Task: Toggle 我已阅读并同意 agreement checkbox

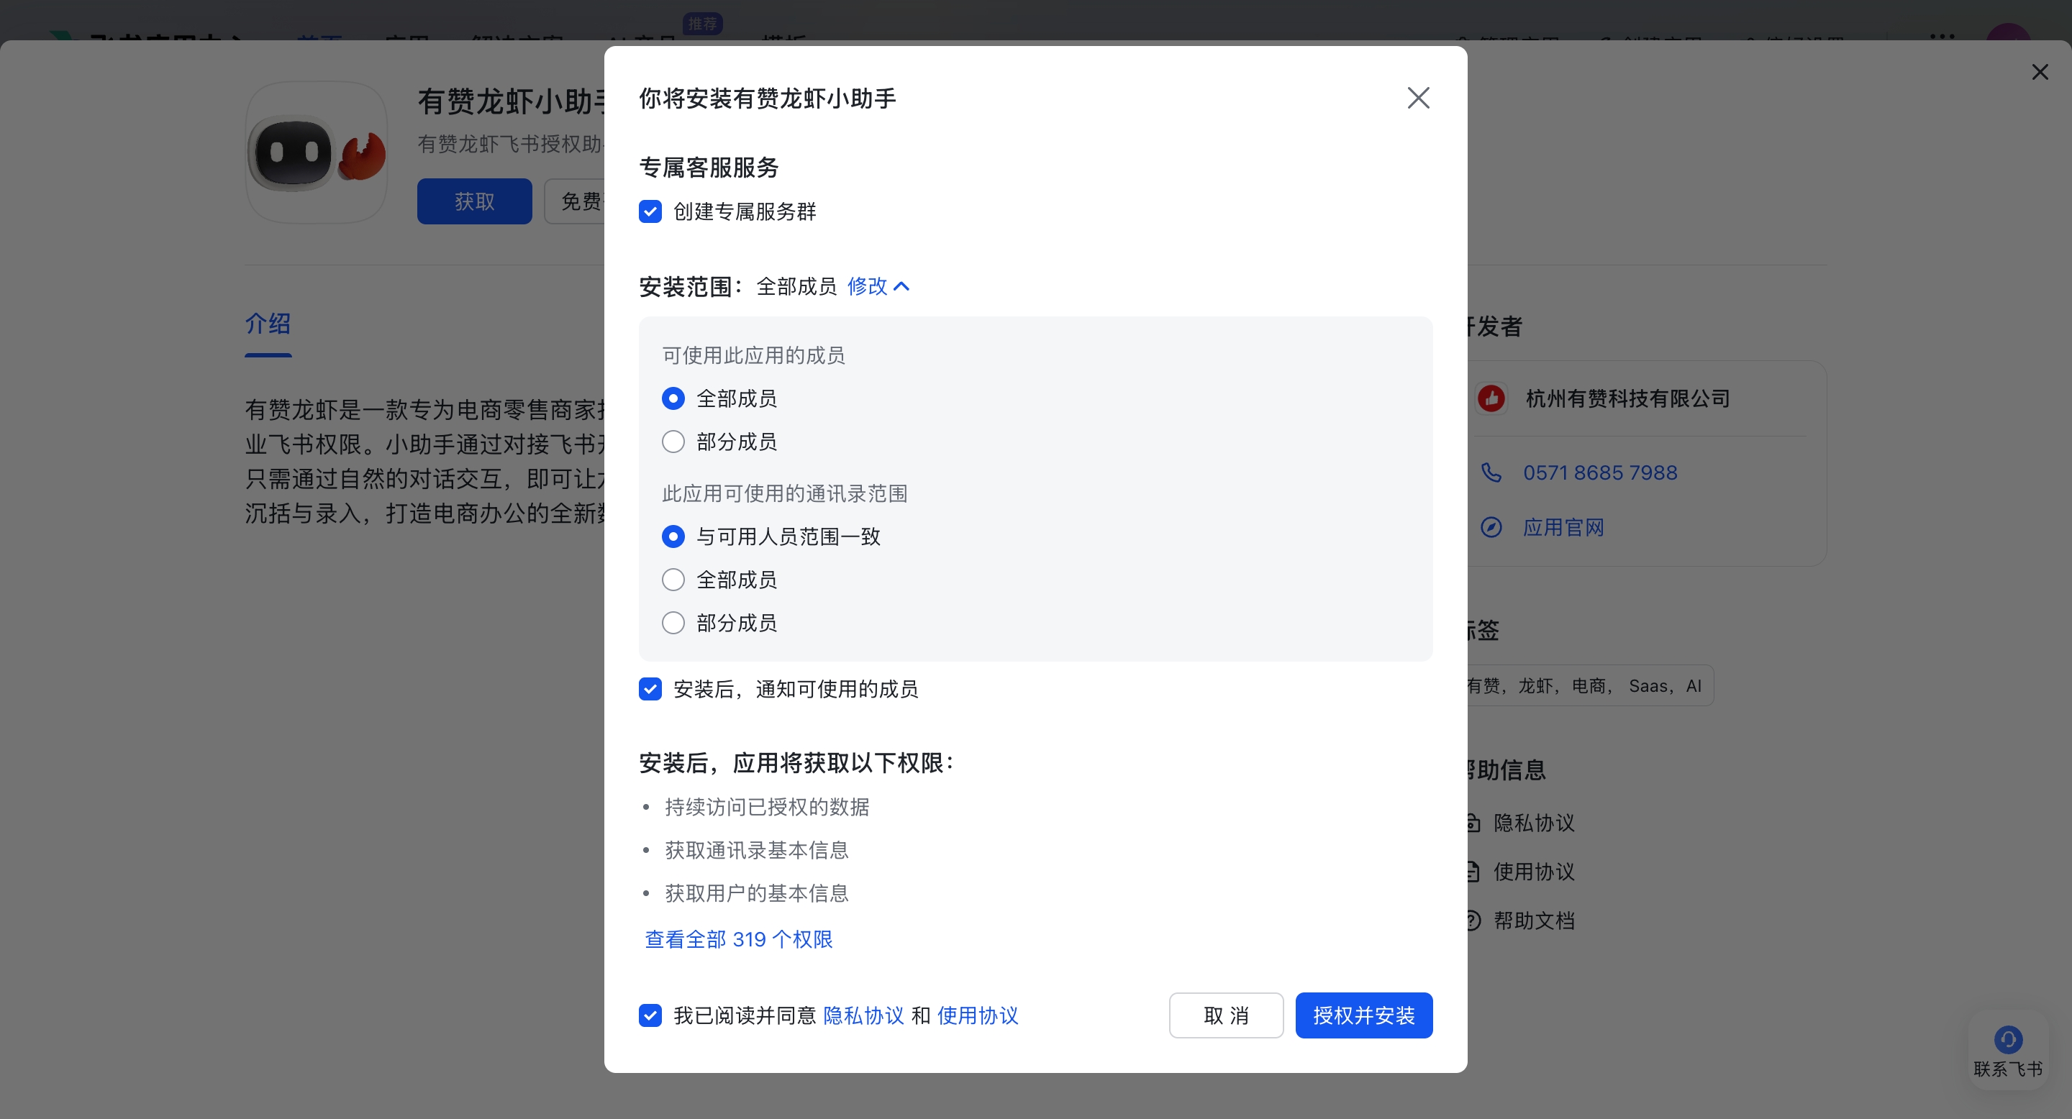Action: pyautogui.click(x=650, y=1015)
